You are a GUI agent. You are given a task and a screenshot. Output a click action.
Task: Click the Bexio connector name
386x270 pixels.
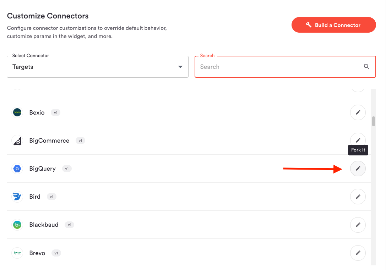pos(37,112)
